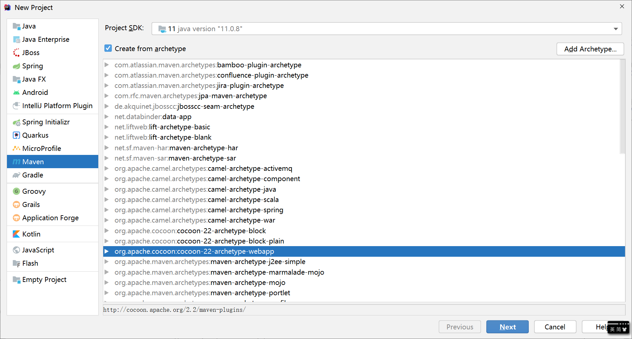Close the New Project dialog

pyautogui.click(x=622, y=7)
